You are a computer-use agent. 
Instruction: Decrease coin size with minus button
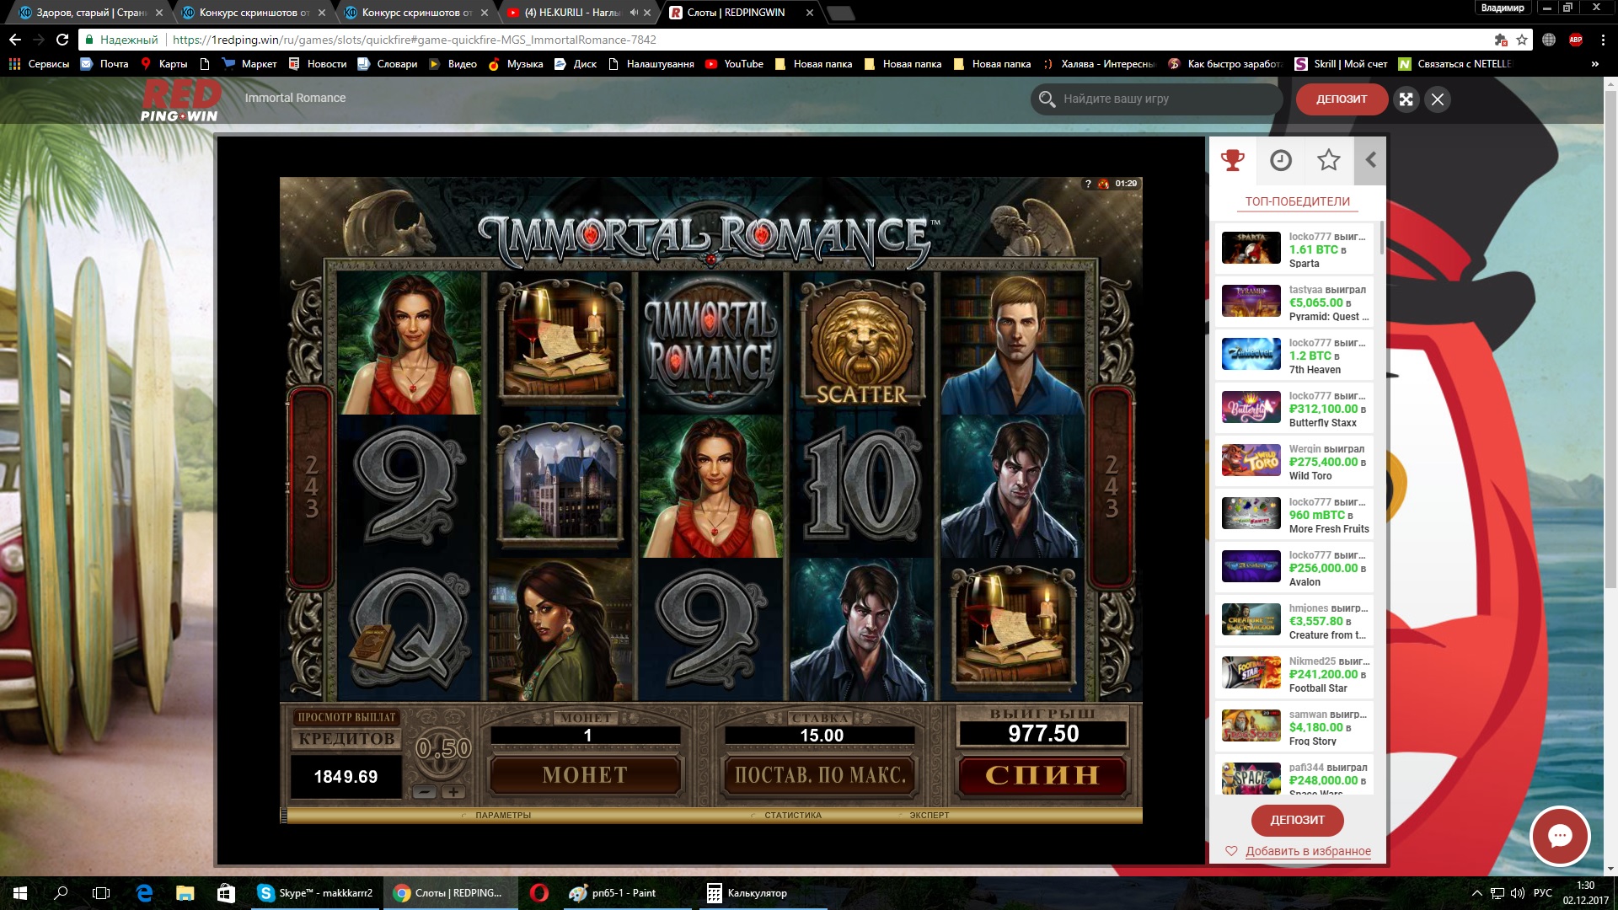pos(426,792)
